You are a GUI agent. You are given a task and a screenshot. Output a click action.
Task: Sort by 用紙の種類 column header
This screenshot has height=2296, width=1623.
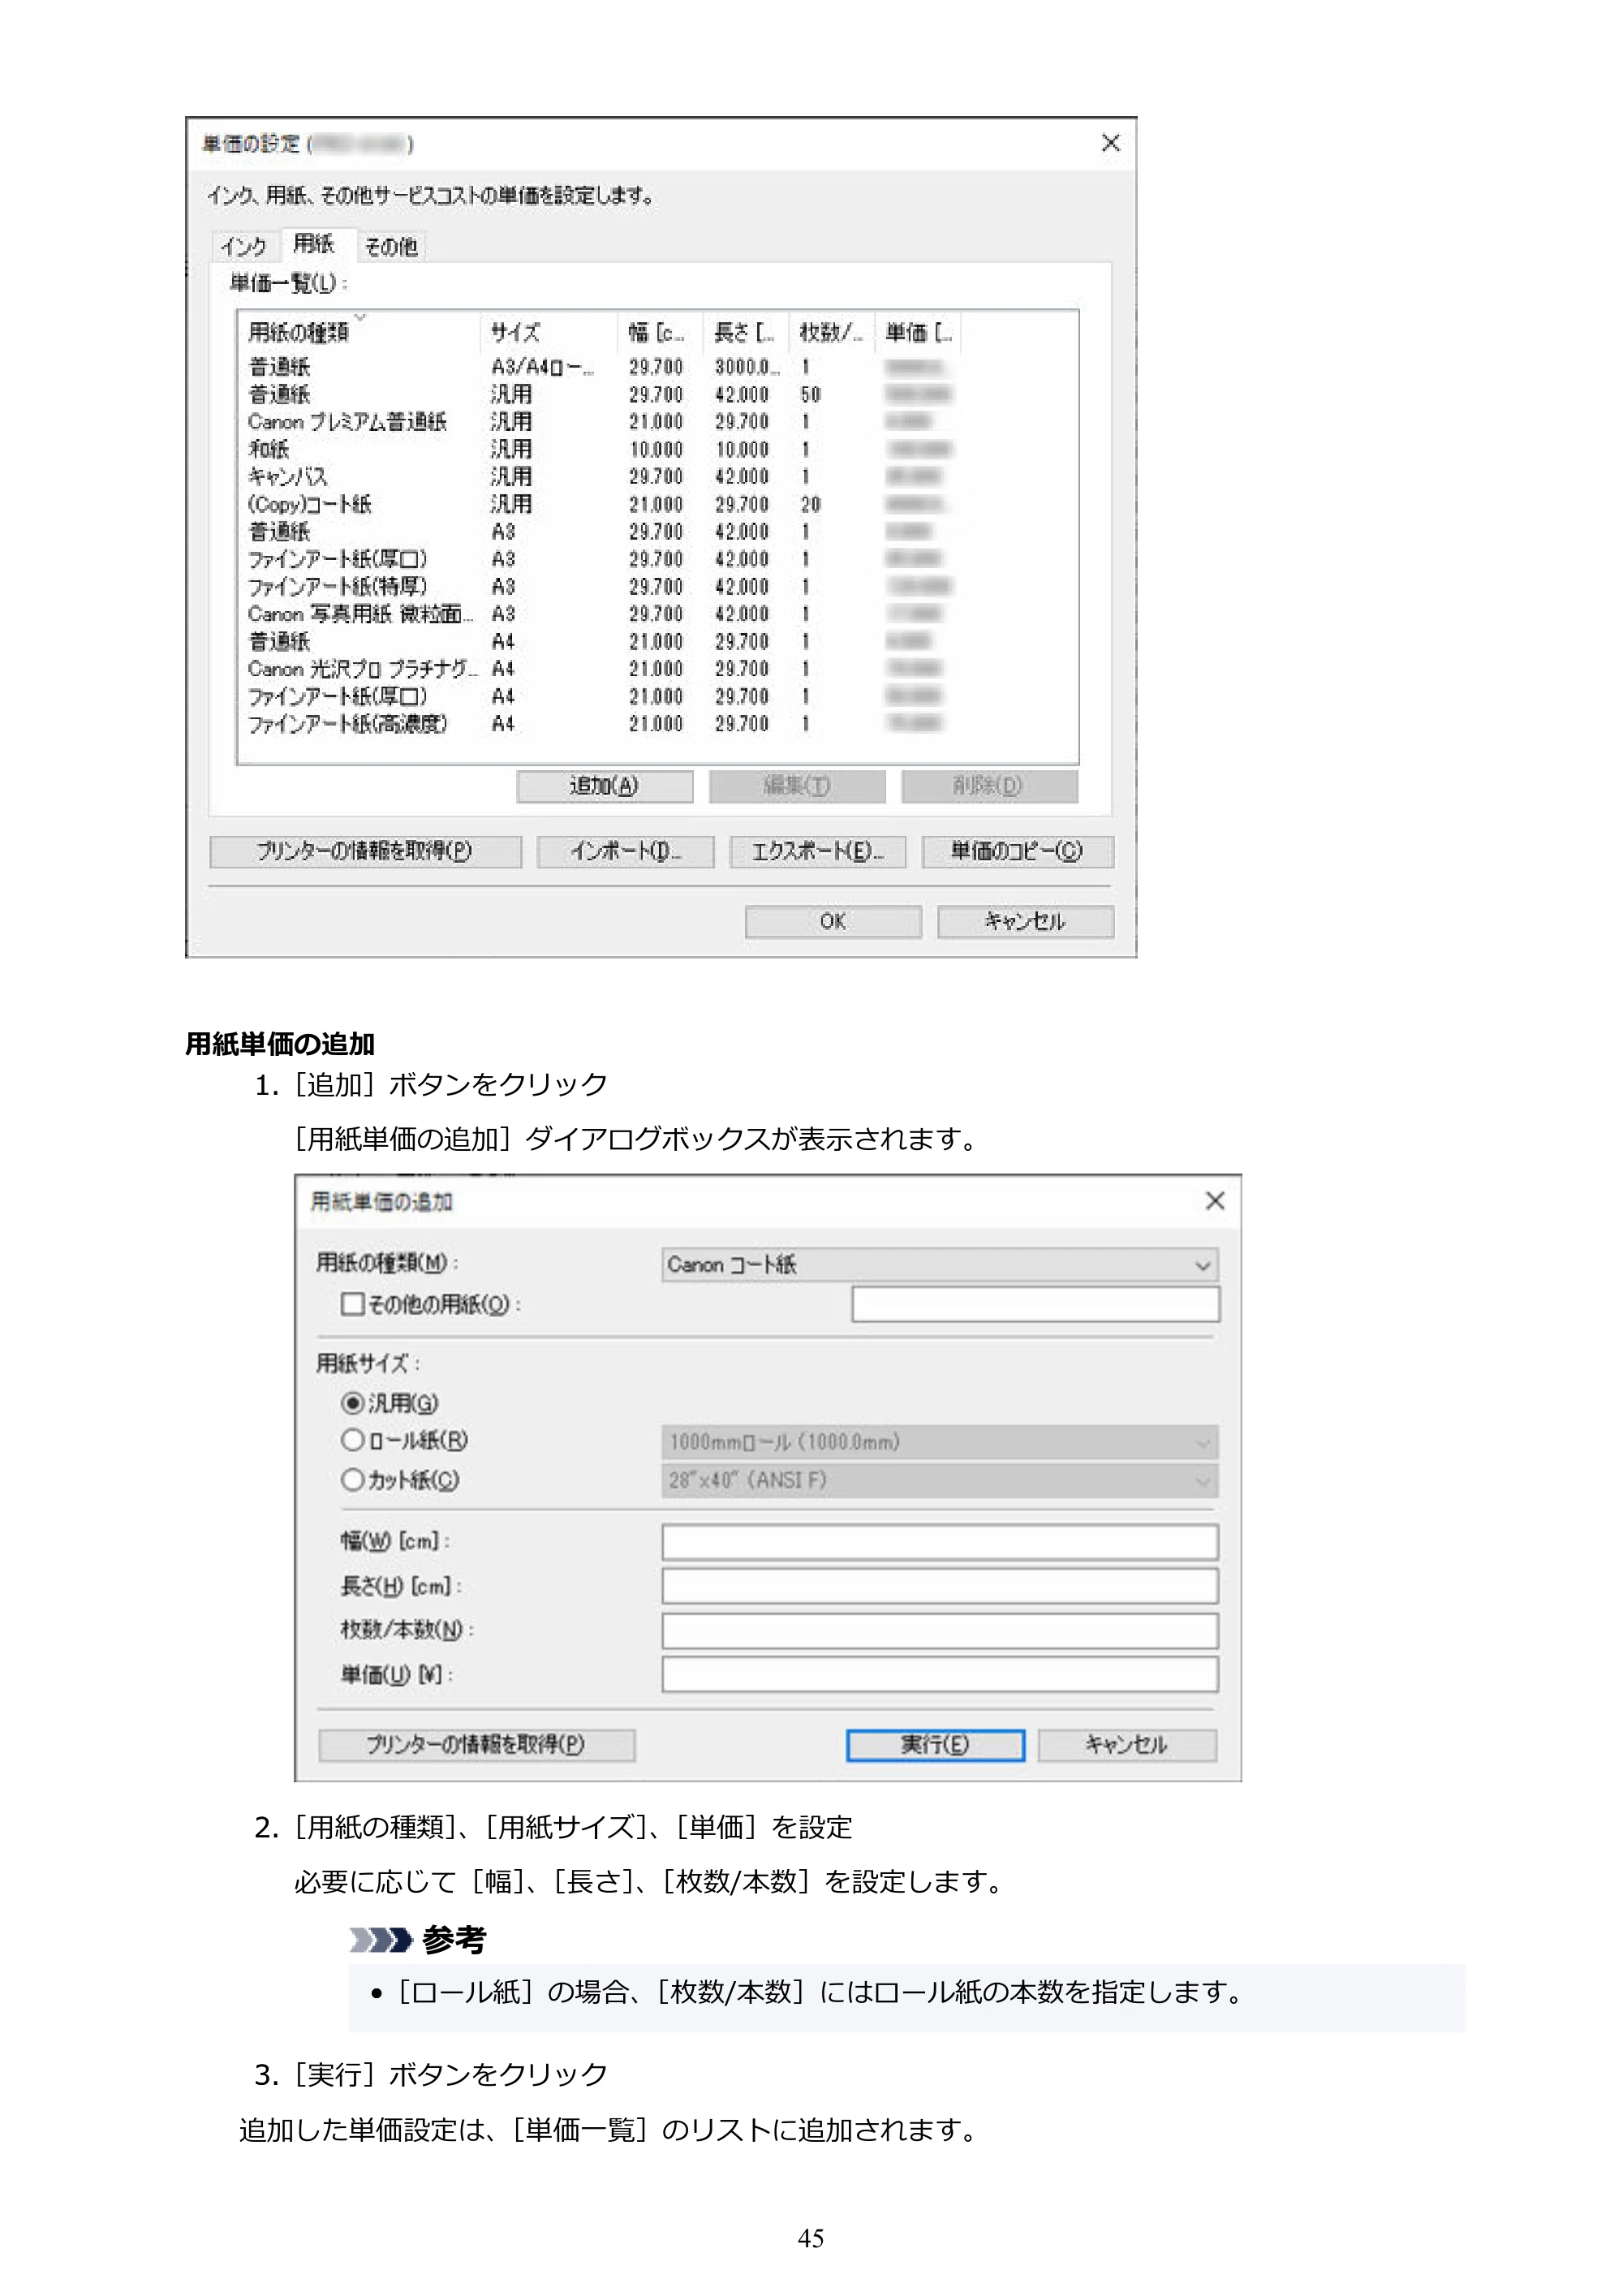[359, 332]
